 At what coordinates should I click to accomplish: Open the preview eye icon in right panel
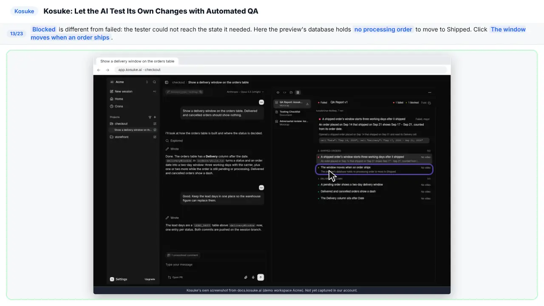point(278,92)
